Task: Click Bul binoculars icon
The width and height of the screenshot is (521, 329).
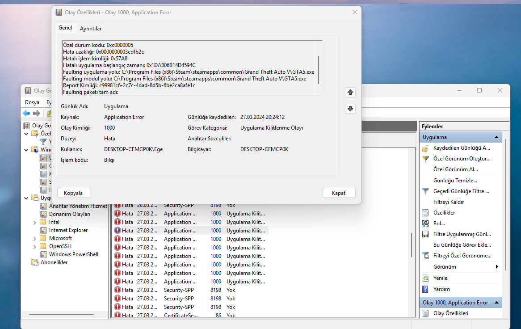Action: tap(425, 224)
